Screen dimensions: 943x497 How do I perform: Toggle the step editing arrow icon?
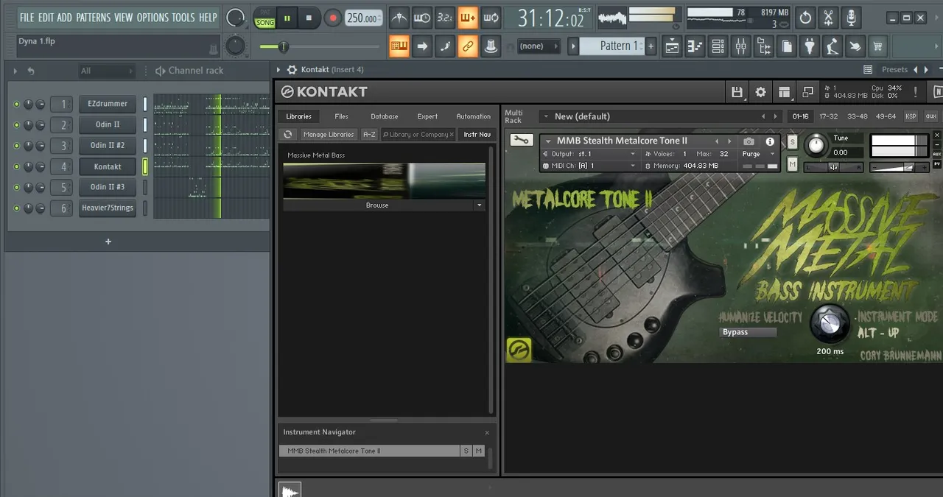422,46
